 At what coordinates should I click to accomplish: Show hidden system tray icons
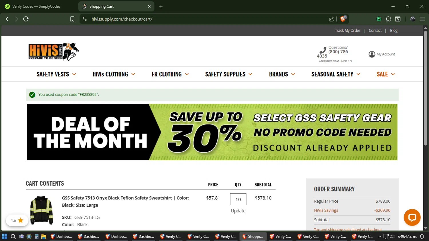tap(380, 236)
